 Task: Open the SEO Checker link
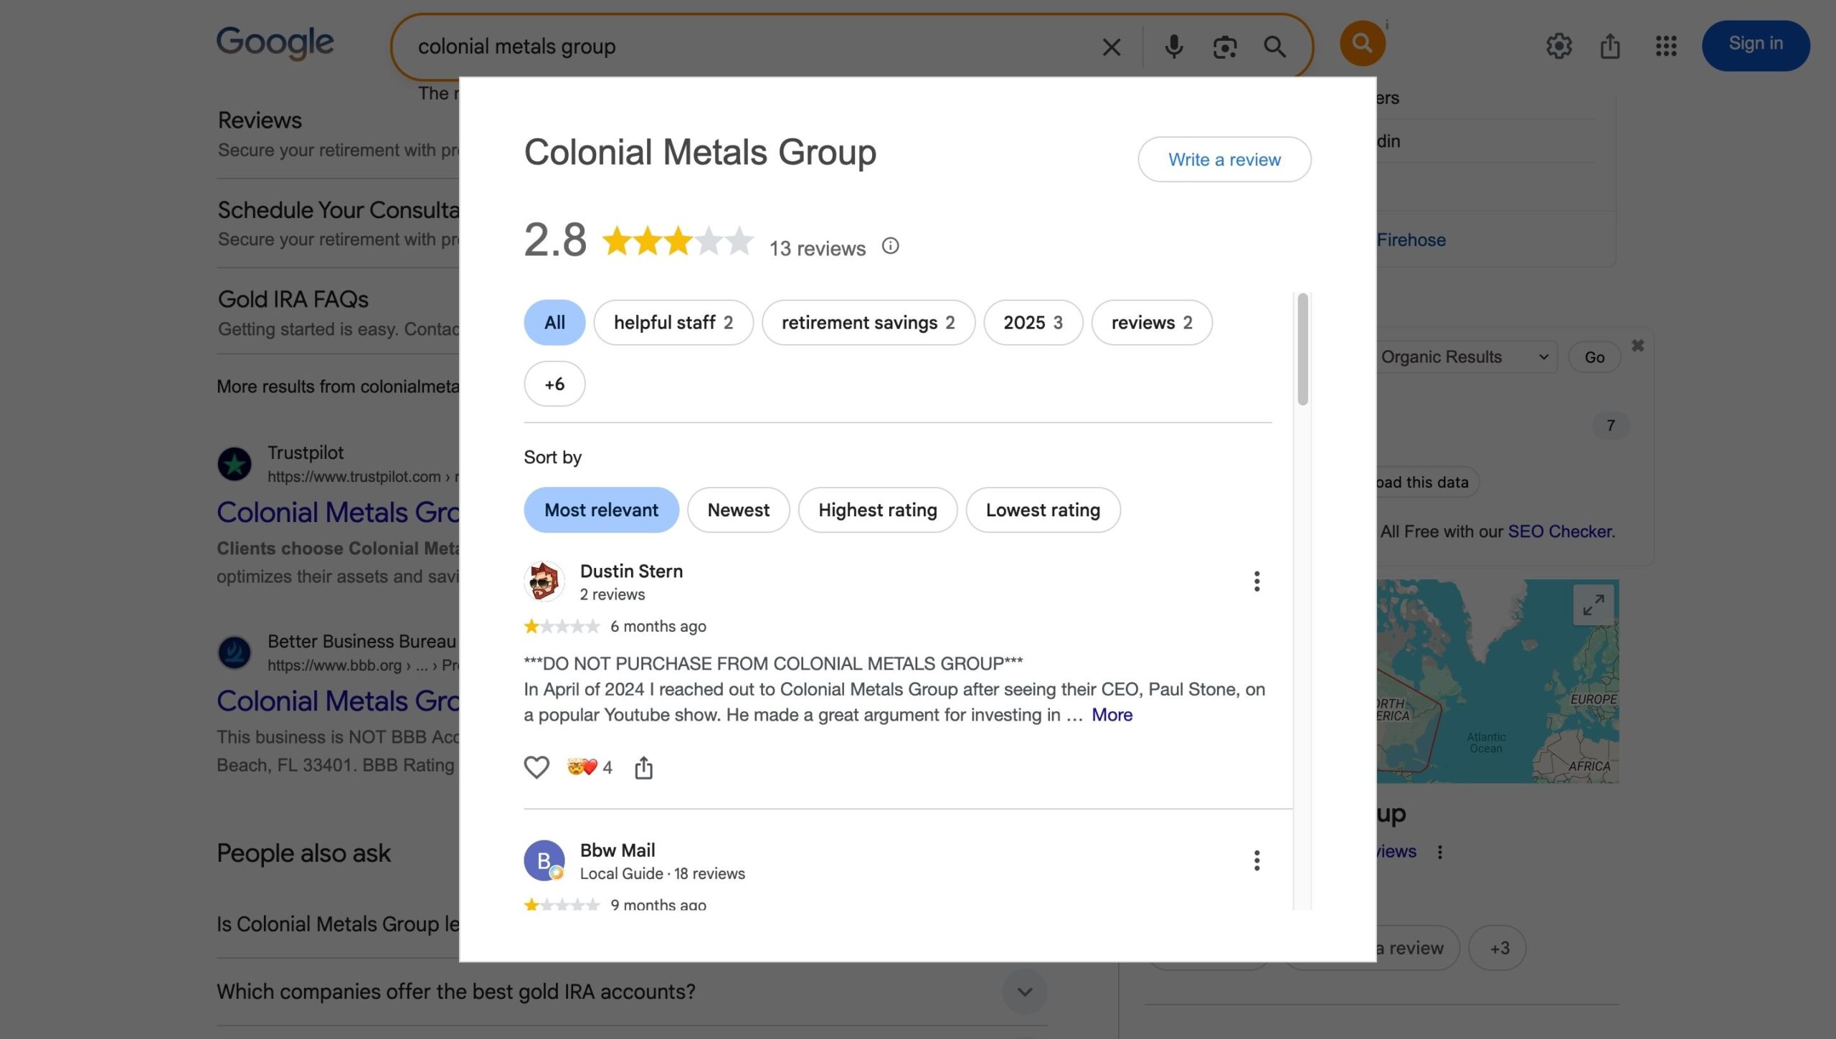point(1560,531)
